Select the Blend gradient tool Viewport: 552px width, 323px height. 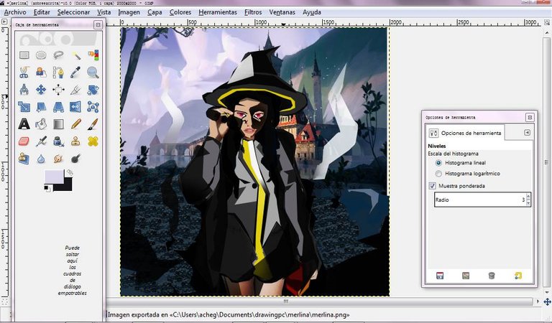click(x=58, y=124)
